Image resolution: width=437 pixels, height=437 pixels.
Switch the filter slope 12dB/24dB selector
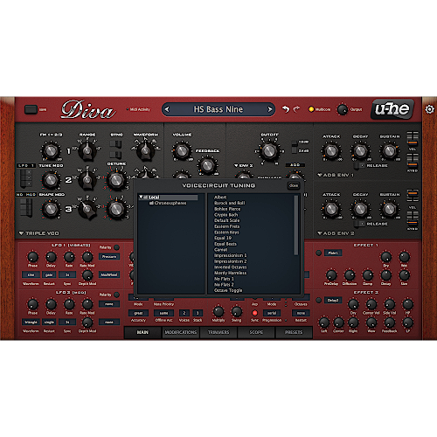point(295,147)
